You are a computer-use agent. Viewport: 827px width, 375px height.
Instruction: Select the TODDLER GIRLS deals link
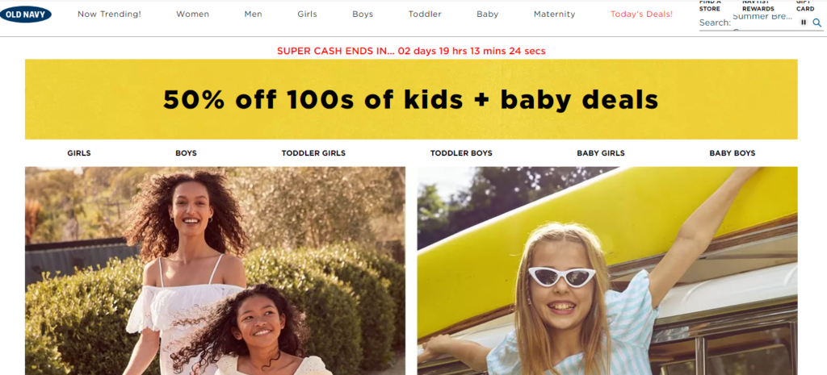tap(313, 153)
